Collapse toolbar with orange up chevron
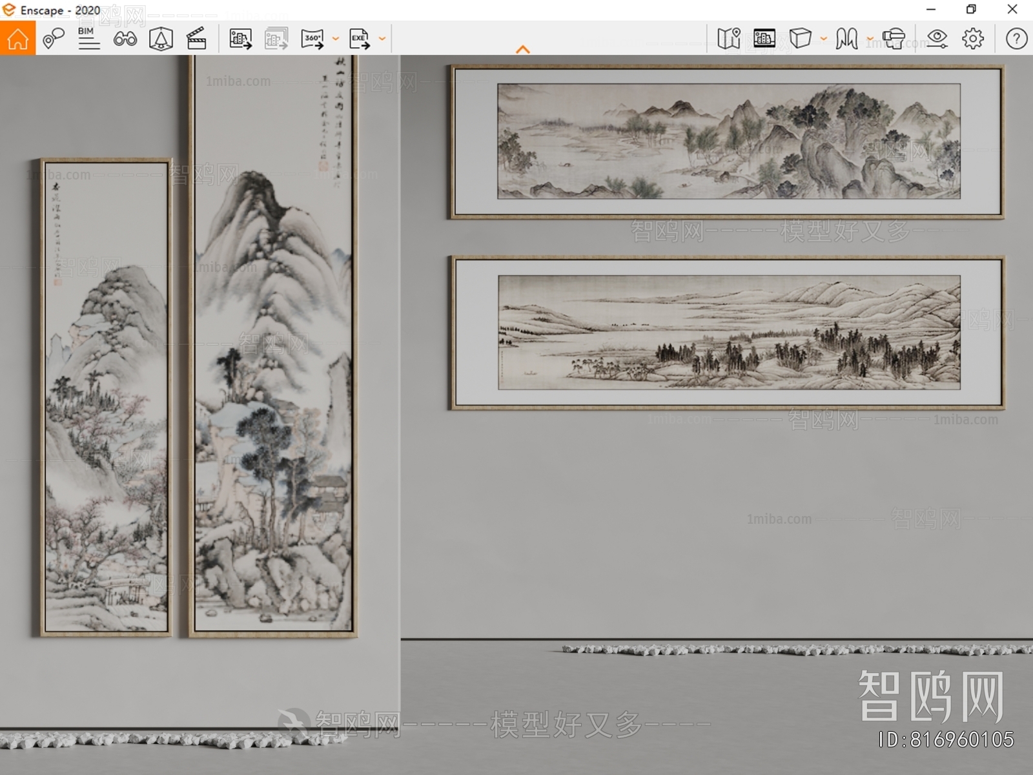 [x=523, y=49]
